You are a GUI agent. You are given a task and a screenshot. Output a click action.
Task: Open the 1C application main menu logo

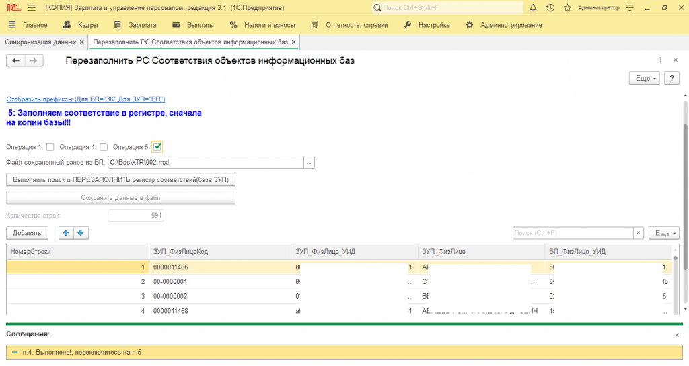[x=13, y=8]
